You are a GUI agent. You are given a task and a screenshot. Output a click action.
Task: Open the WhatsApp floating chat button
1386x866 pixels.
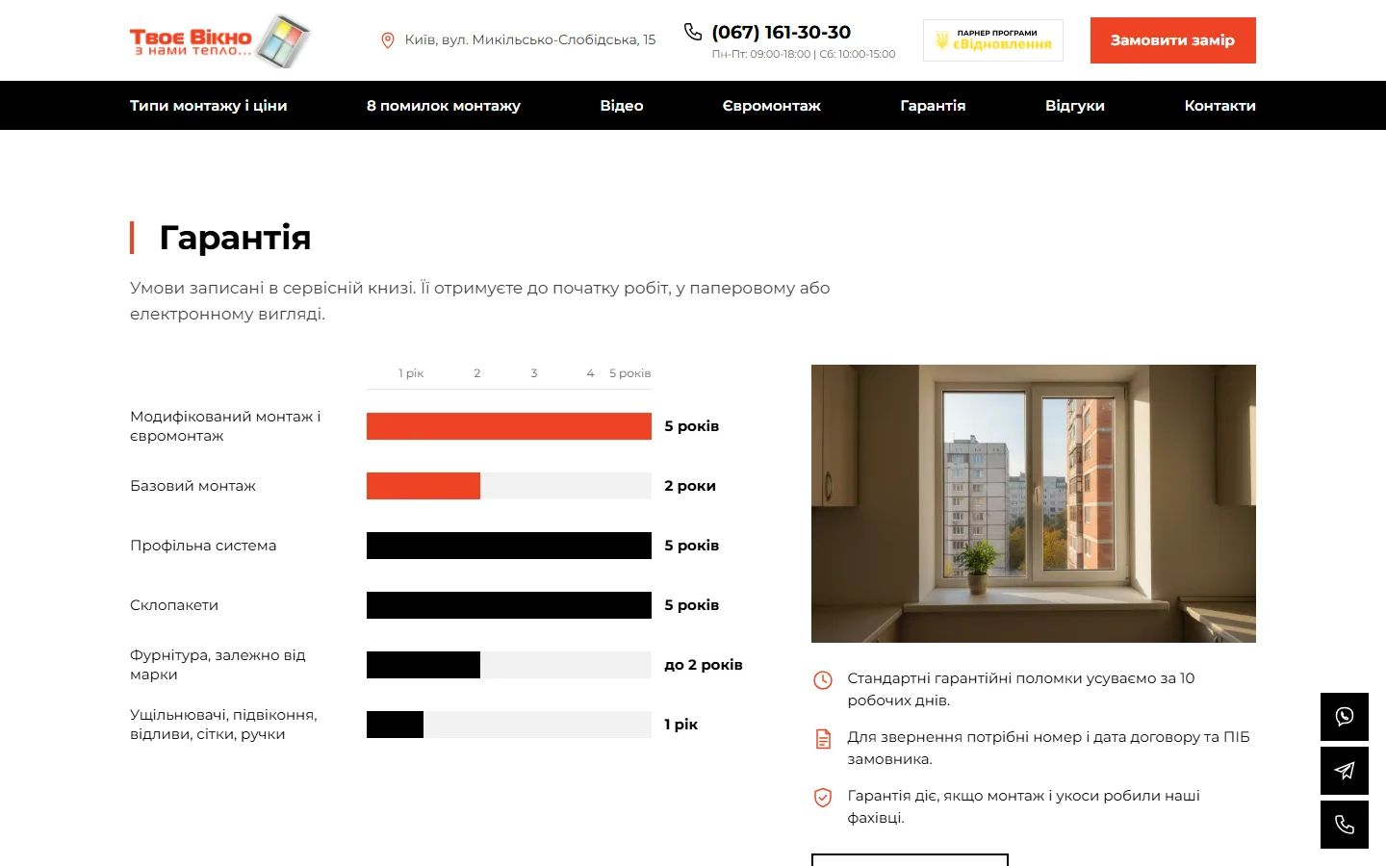(1345, 716)
